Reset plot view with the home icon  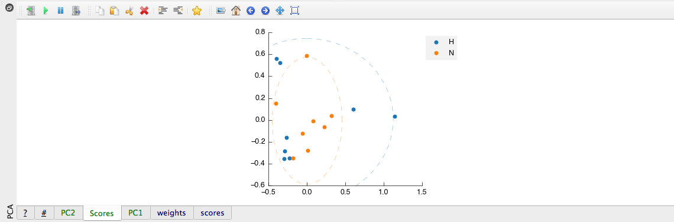pos(235,11)
